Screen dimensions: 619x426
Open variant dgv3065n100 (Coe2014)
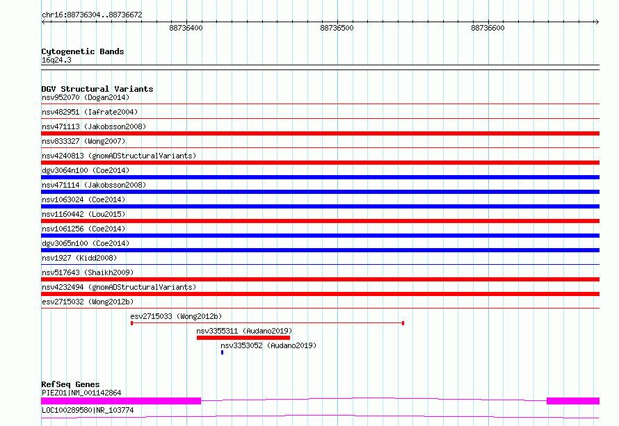click(86, 243)
